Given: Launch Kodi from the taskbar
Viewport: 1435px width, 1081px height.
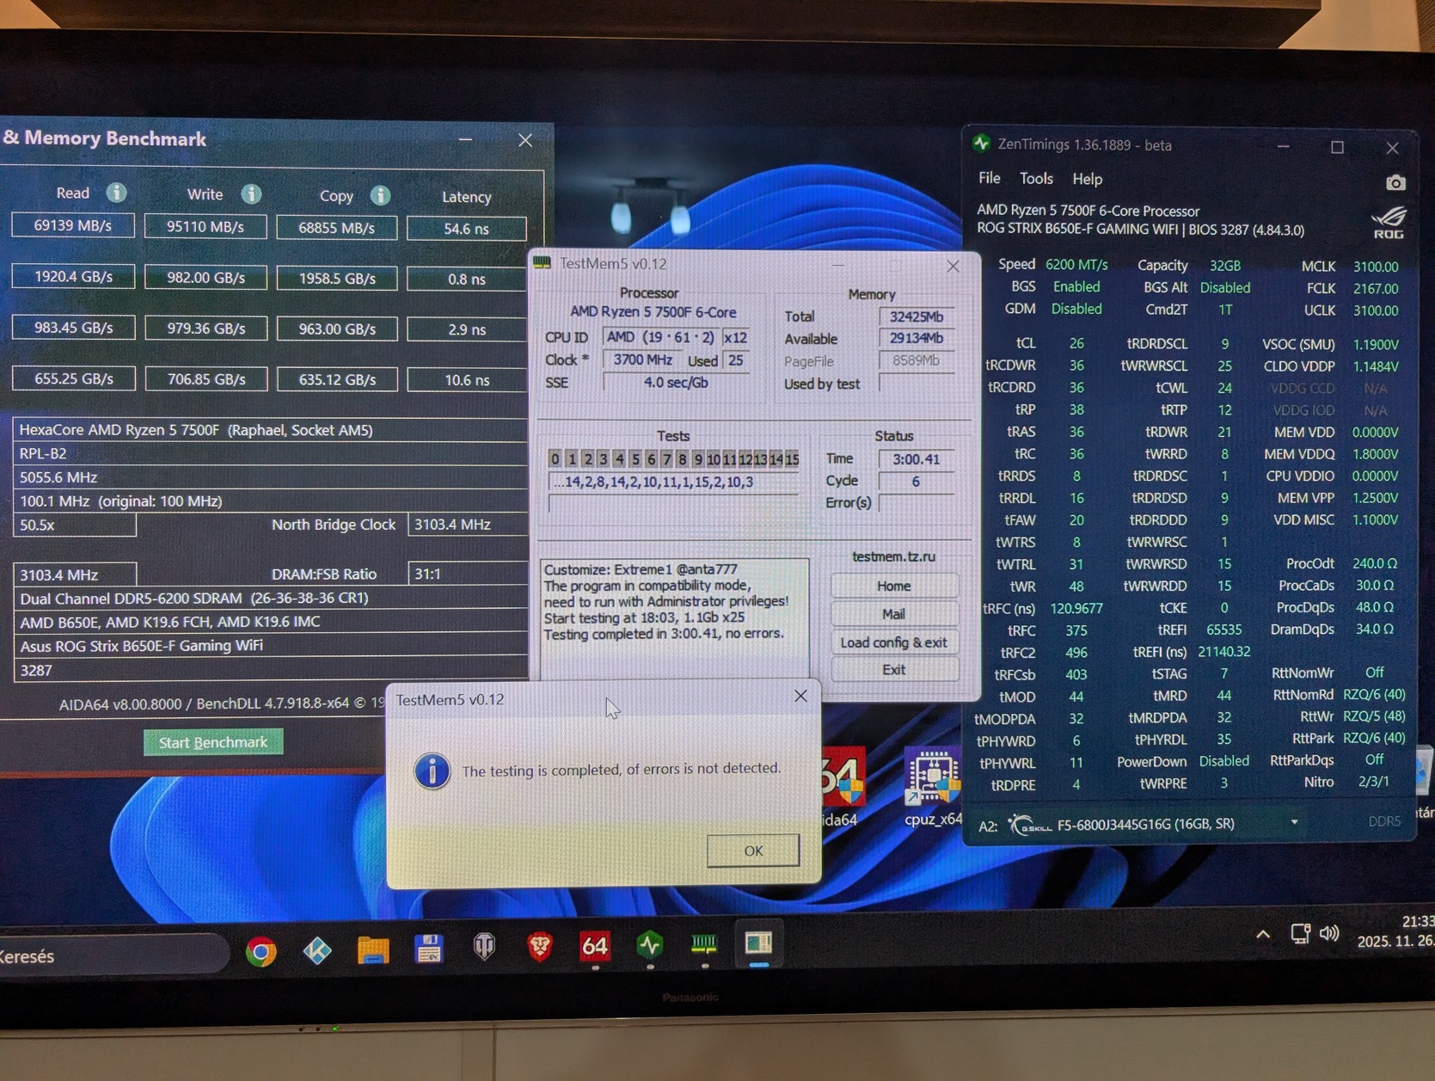Looking at the screenshot, I should [317, 950].
